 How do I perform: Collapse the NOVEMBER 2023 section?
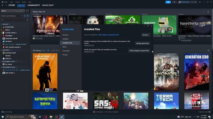[8, 67]
